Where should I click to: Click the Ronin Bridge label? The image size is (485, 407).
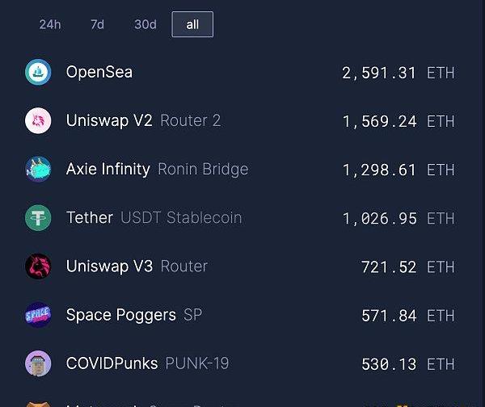click(x=203, y=170)
